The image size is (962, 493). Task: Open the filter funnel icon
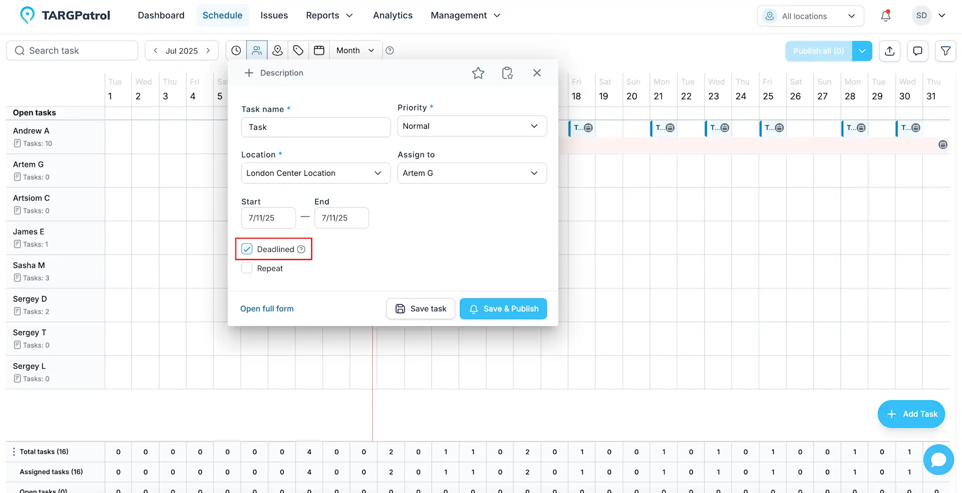click(946, 51)
